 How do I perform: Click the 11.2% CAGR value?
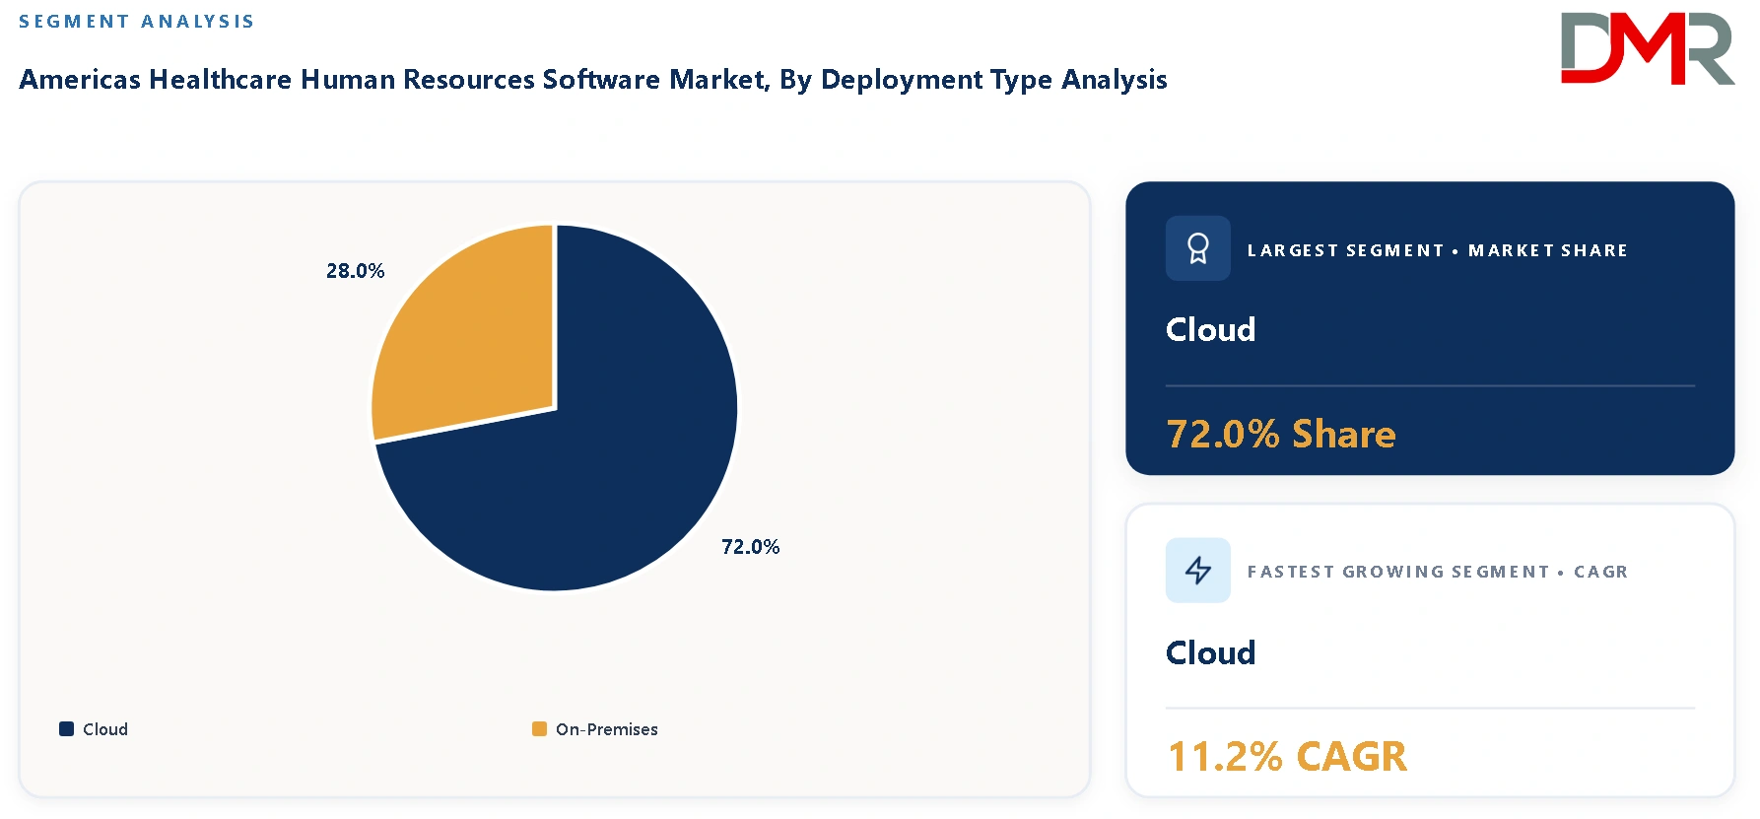pyautogui.click(x=1287, y=757)
